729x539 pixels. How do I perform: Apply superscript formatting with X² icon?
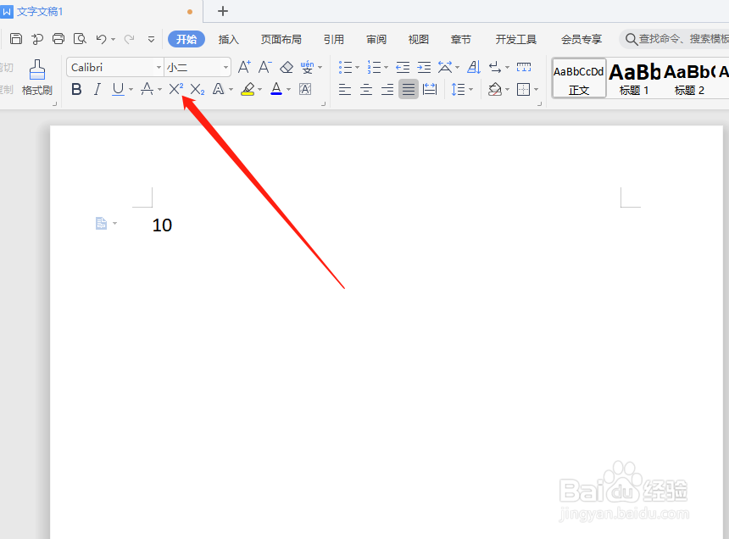(174, 89)
